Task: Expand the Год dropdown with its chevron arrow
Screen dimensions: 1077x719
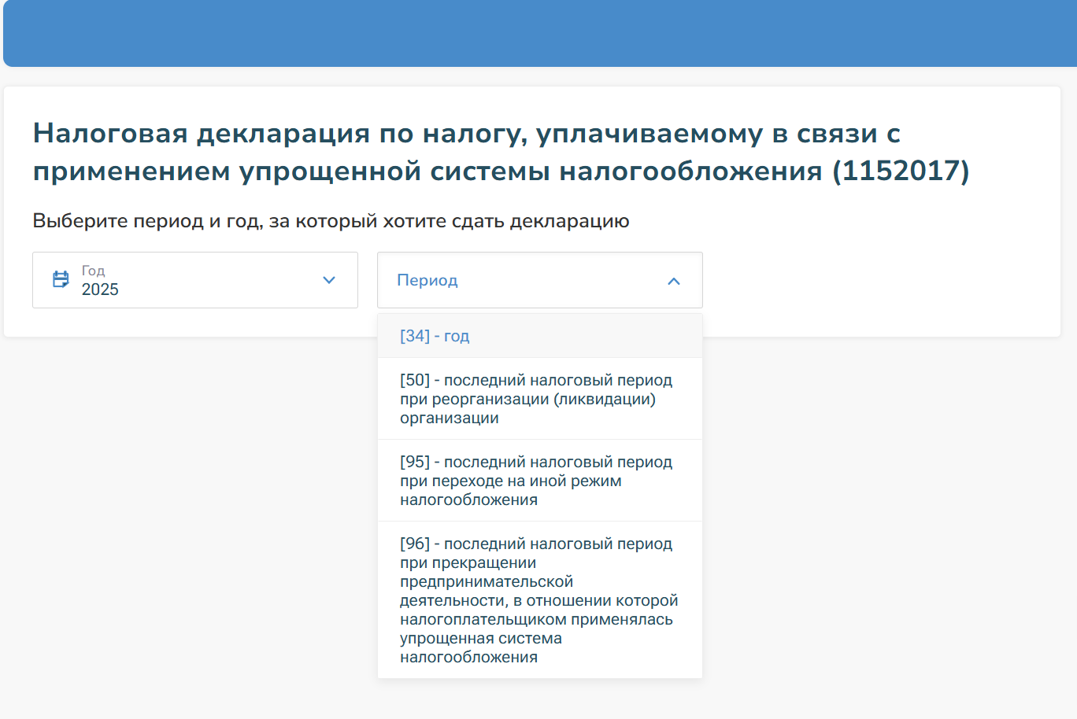Action: [x=329, y=280]
